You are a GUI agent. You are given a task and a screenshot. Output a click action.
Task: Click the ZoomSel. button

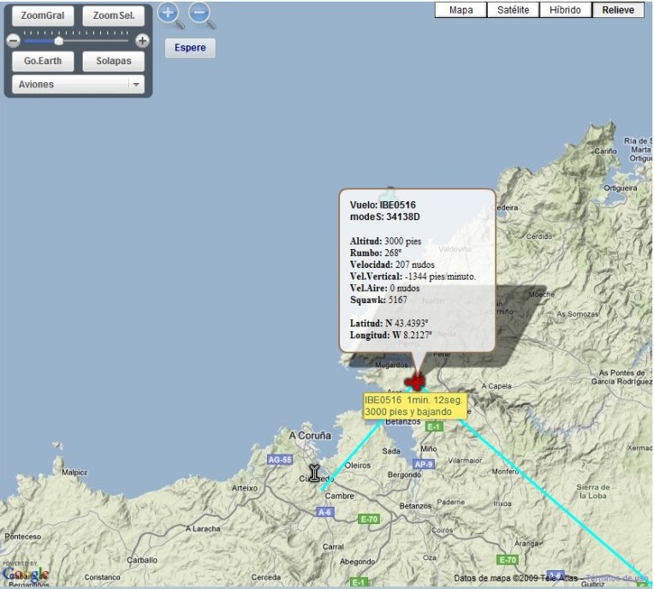(x=113, y=16)
